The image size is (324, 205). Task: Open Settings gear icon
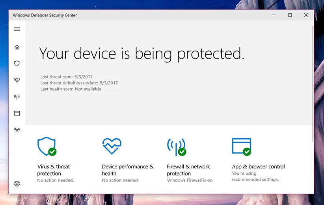point(17,184)
